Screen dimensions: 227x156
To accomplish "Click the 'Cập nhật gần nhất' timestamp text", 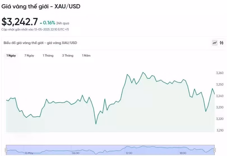I will point(35,29).
